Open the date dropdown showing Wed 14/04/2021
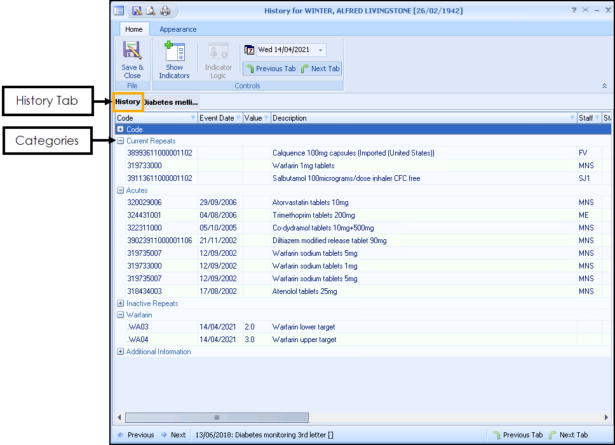Image resolution: width=615 pixels, height=445 pixels. click(x=321, y=50)
